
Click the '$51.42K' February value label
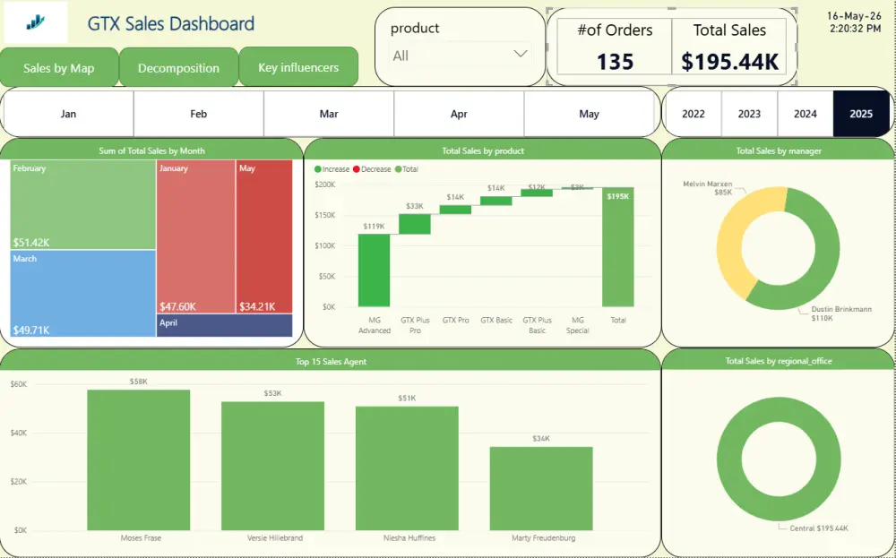(31, 242)
